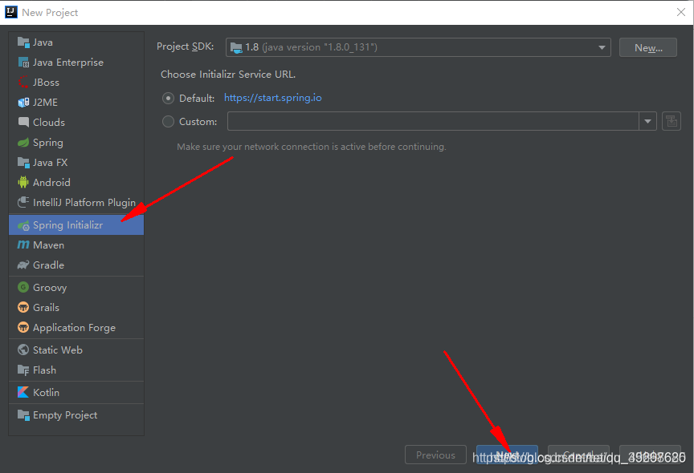Select the Java project type icon
The width and height of the screenshot is (694, 473).
pos(23,42)
